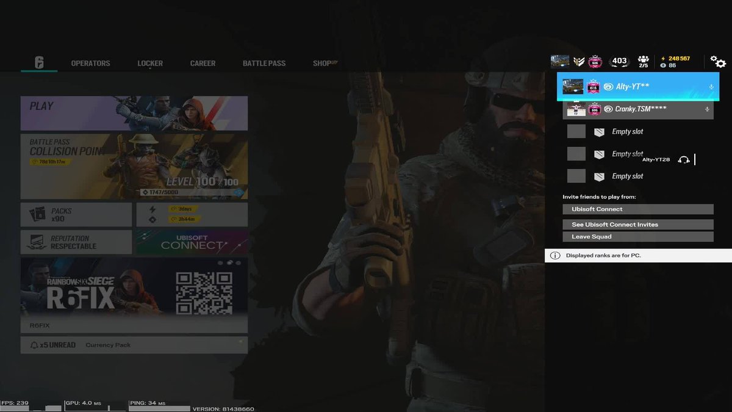Click the PLAY banner
Viewport: 732px width, 412px height.
(x=134, y=113)
